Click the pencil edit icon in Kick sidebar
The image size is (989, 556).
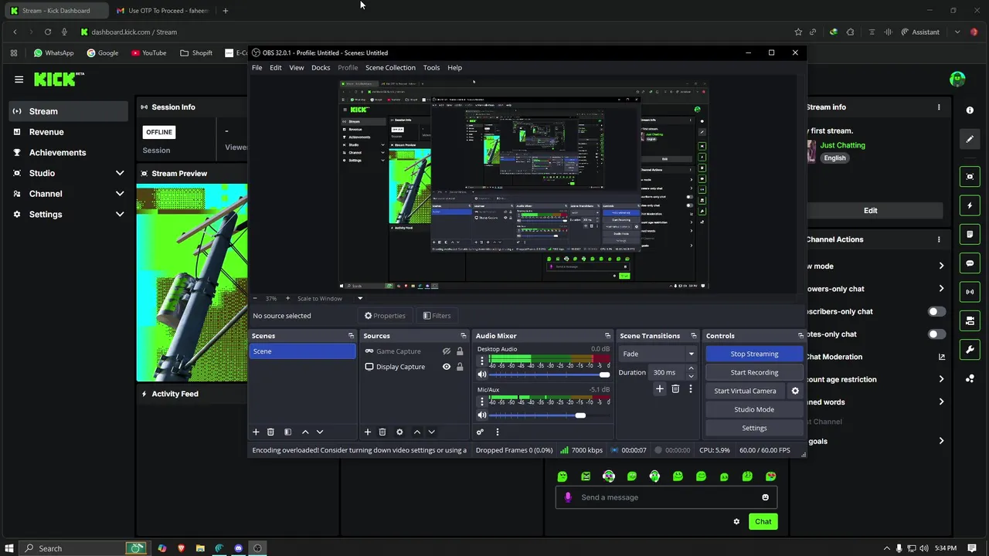pos(970,139)
